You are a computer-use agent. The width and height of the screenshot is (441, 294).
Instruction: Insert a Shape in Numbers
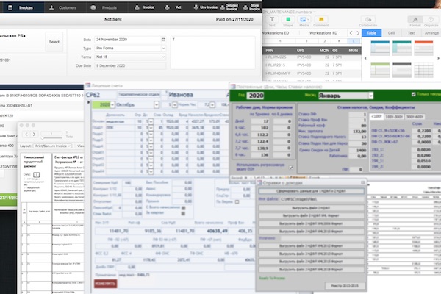tap(288, 19)
